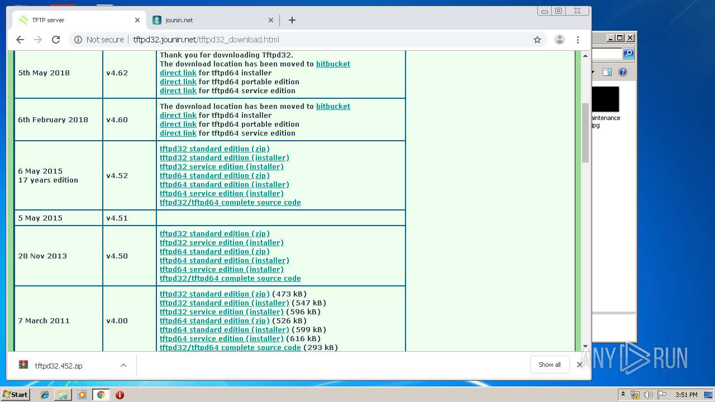Download v4.52 complete source code
Viewport: 715px width, 402px height.
tap(230, 202)
